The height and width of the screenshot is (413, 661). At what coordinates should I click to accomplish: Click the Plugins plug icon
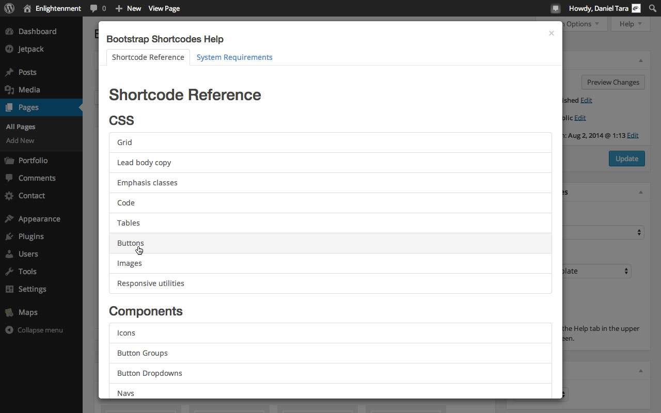(9, 236)
